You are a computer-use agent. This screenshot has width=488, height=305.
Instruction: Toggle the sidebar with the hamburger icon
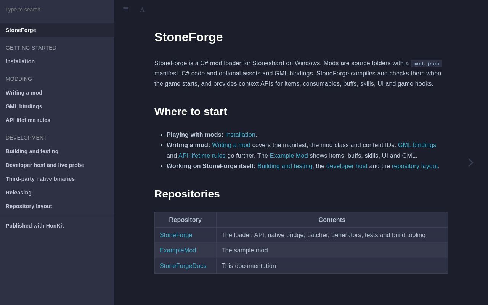tap(126, 10)
